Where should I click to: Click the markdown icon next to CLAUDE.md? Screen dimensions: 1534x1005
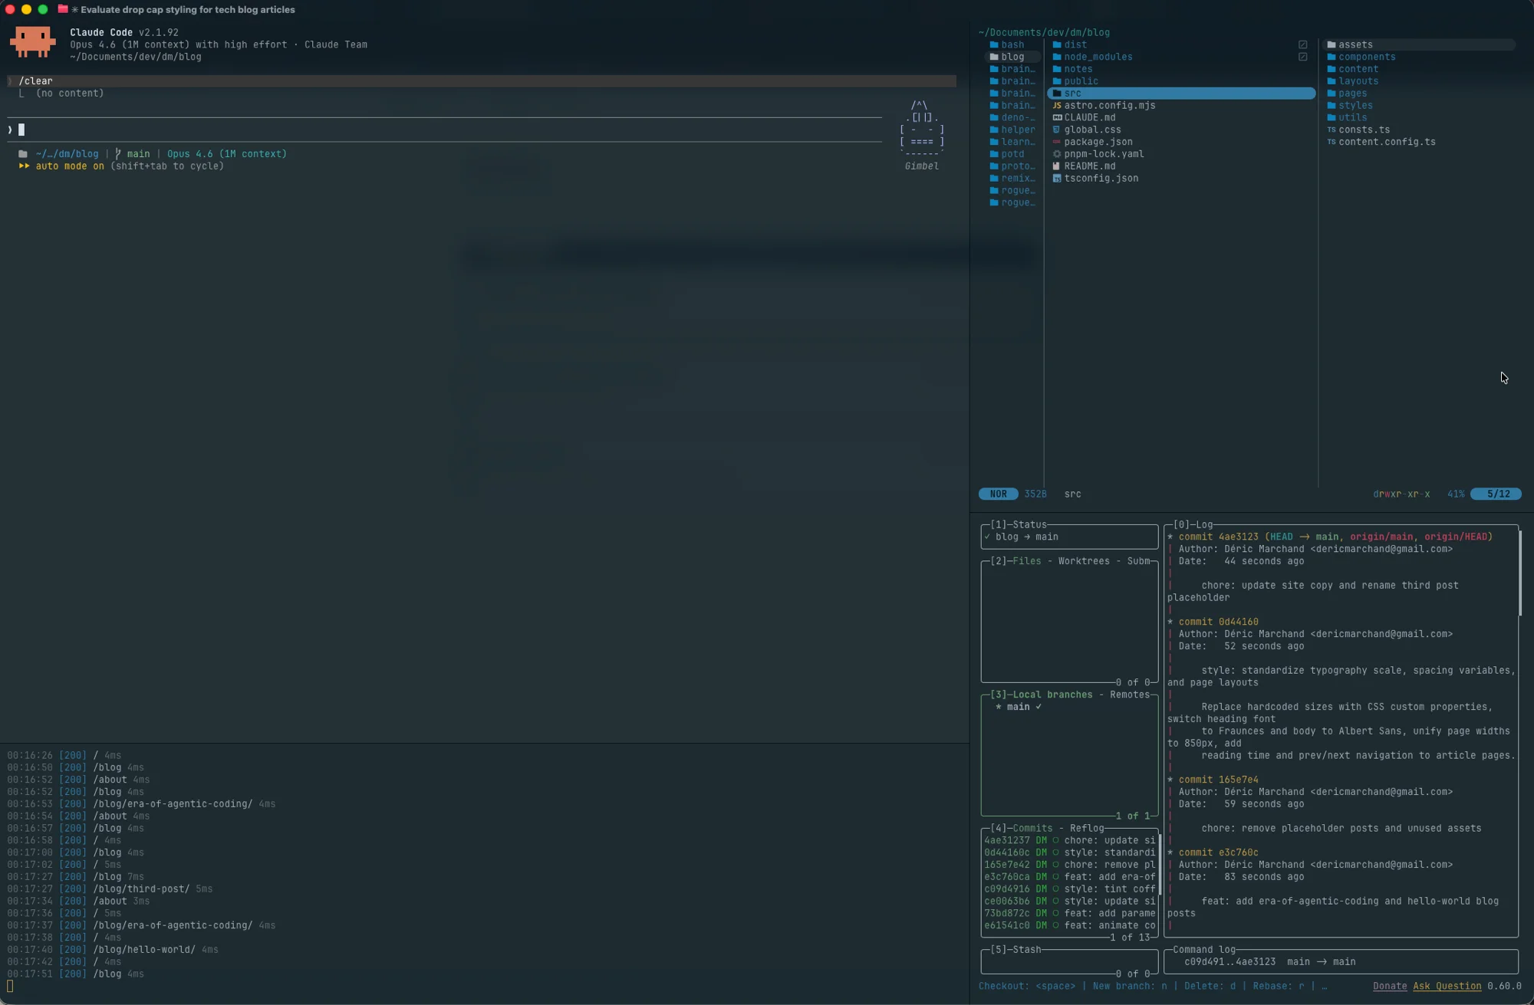click(x=1057, y=118)
